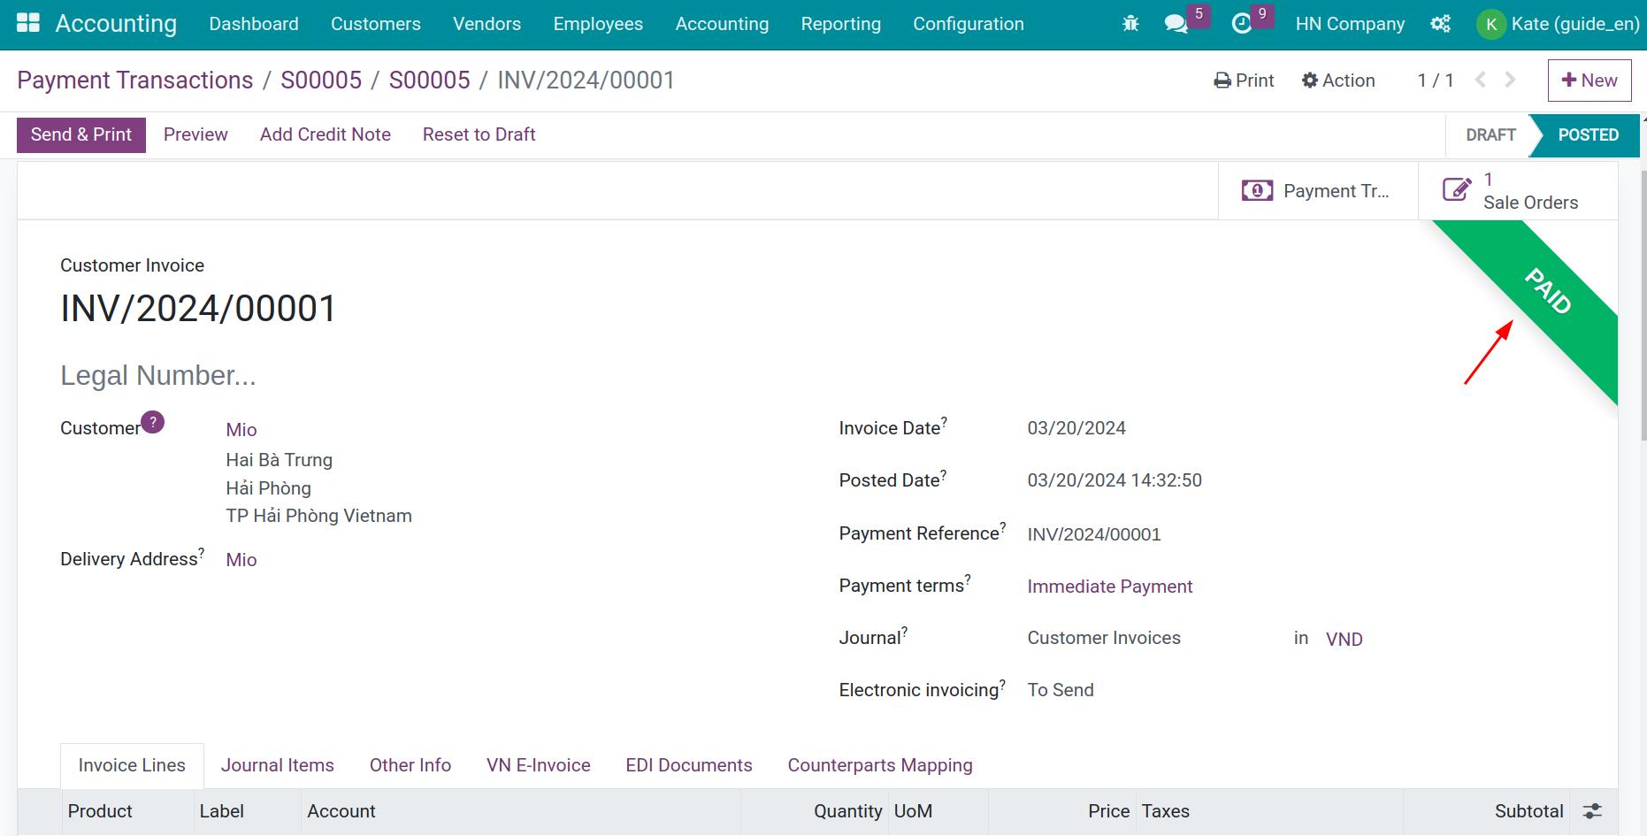
Task: Open the Sale Orders smart button
Action: [1518, 191]
